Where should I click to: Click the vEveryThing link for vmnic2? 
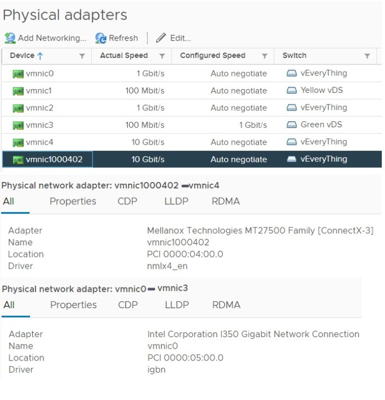(323, 108)
